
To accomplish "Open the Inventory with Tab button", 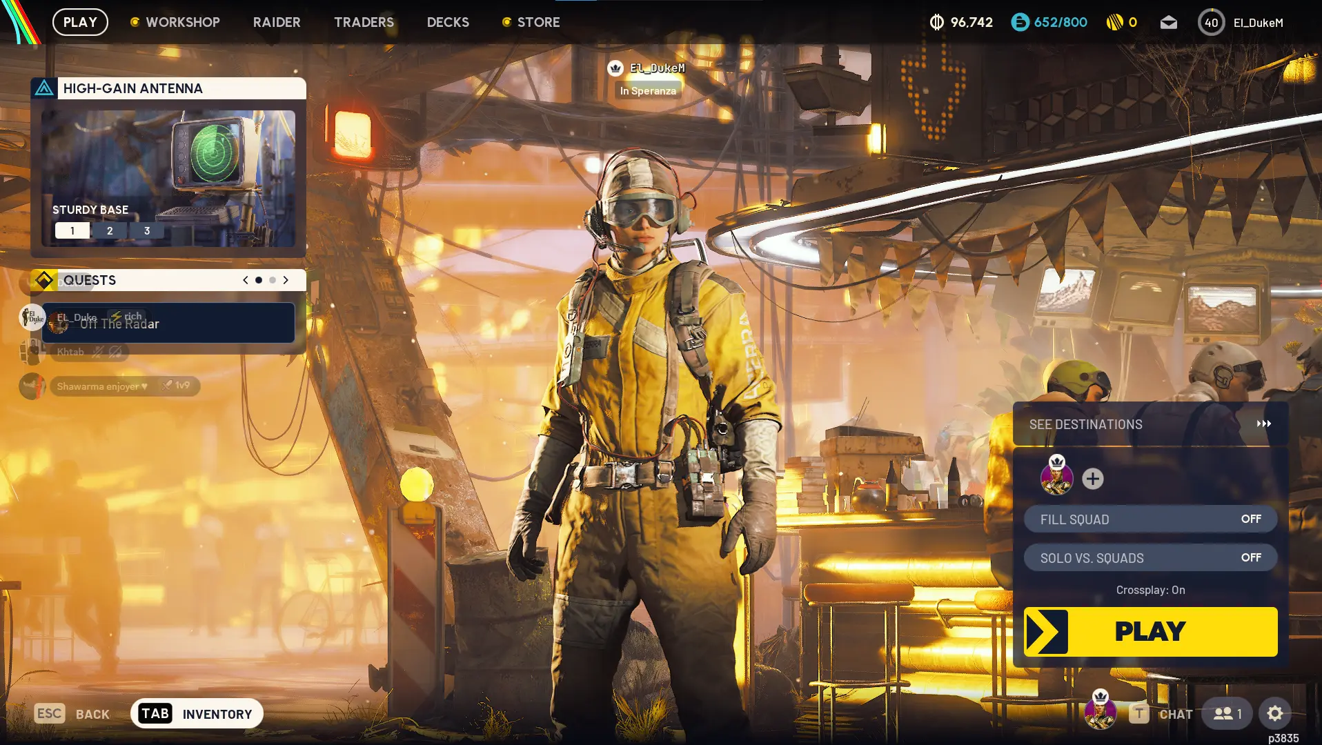I will coord(197,714).
